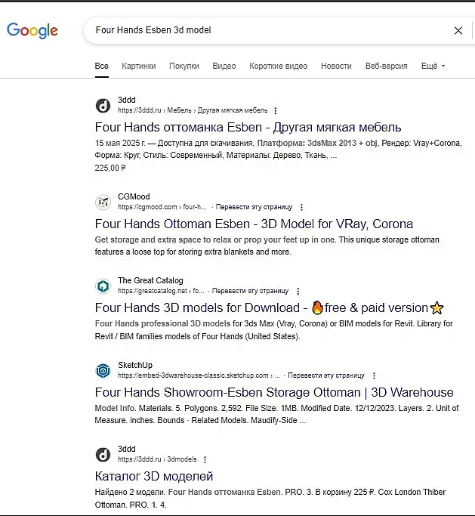Click the CGMood site favicon
475x516 pixels.
(103, 202)
